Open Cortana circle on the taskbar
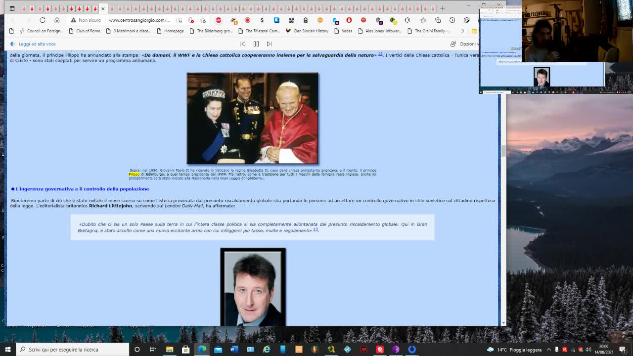 tap(137, 350)
